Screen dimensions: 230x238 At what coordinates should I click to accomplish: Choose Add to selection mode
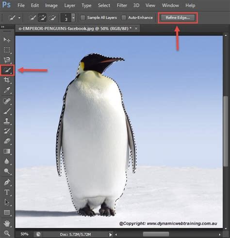tap(42, 18)
